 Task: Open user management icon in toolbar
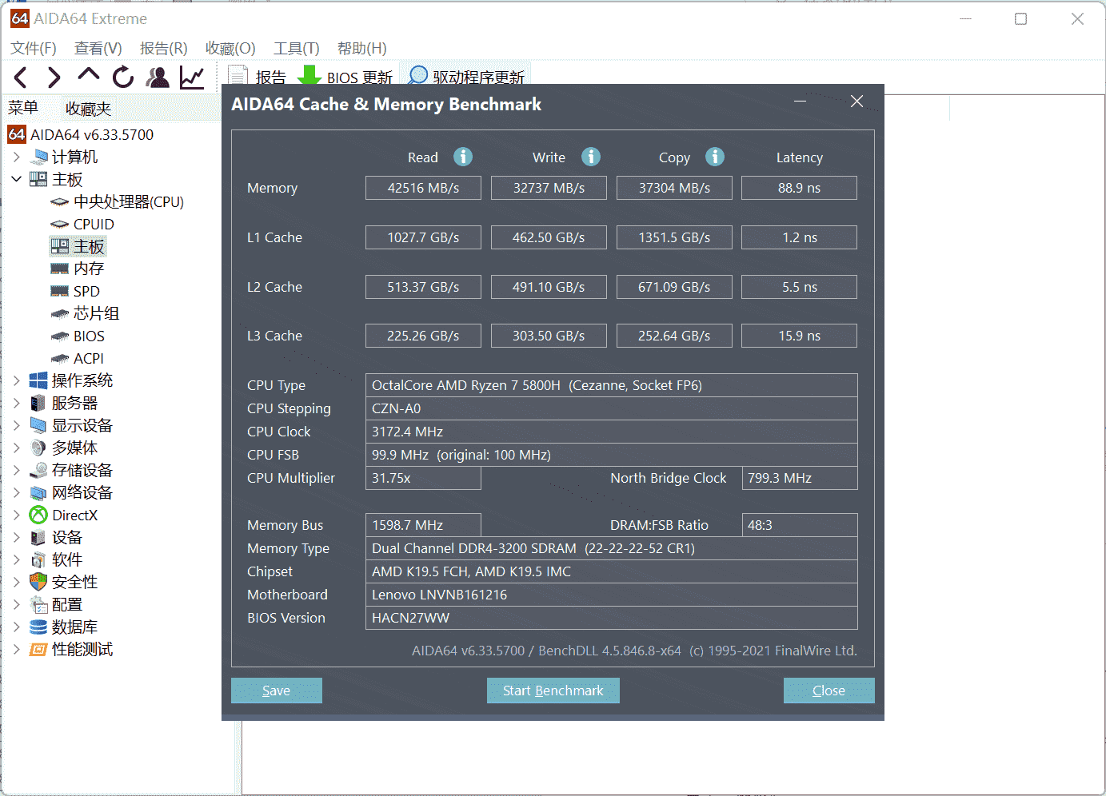tap(158, 78)
